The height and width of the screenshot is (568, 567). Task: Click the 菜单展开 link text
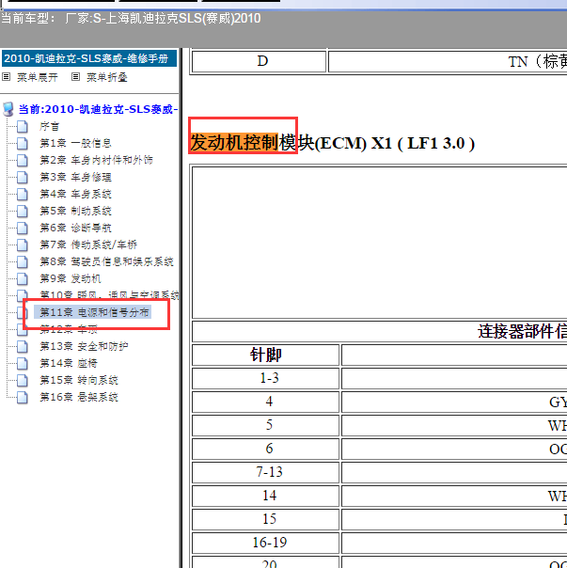pos(38,77)
